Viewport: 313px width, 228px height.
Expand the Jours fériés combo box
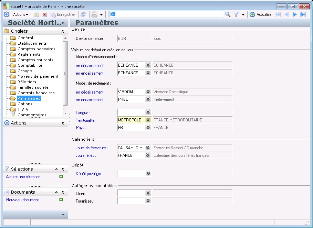148,155
